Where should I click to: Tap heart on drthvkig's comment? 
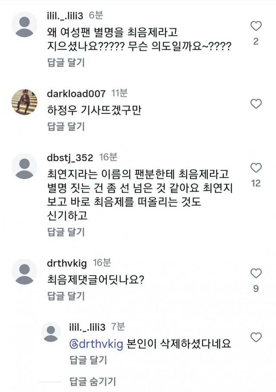[256, 273]
